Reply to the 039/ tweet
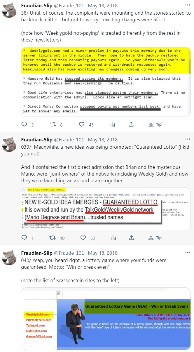The image size is (194, 352). 25,238
